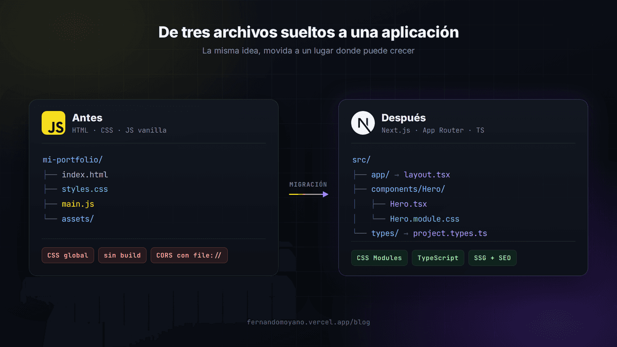Screen dimensions: 617x347
Task: Select the 'Después' card heading
Action: click(404, 118)
